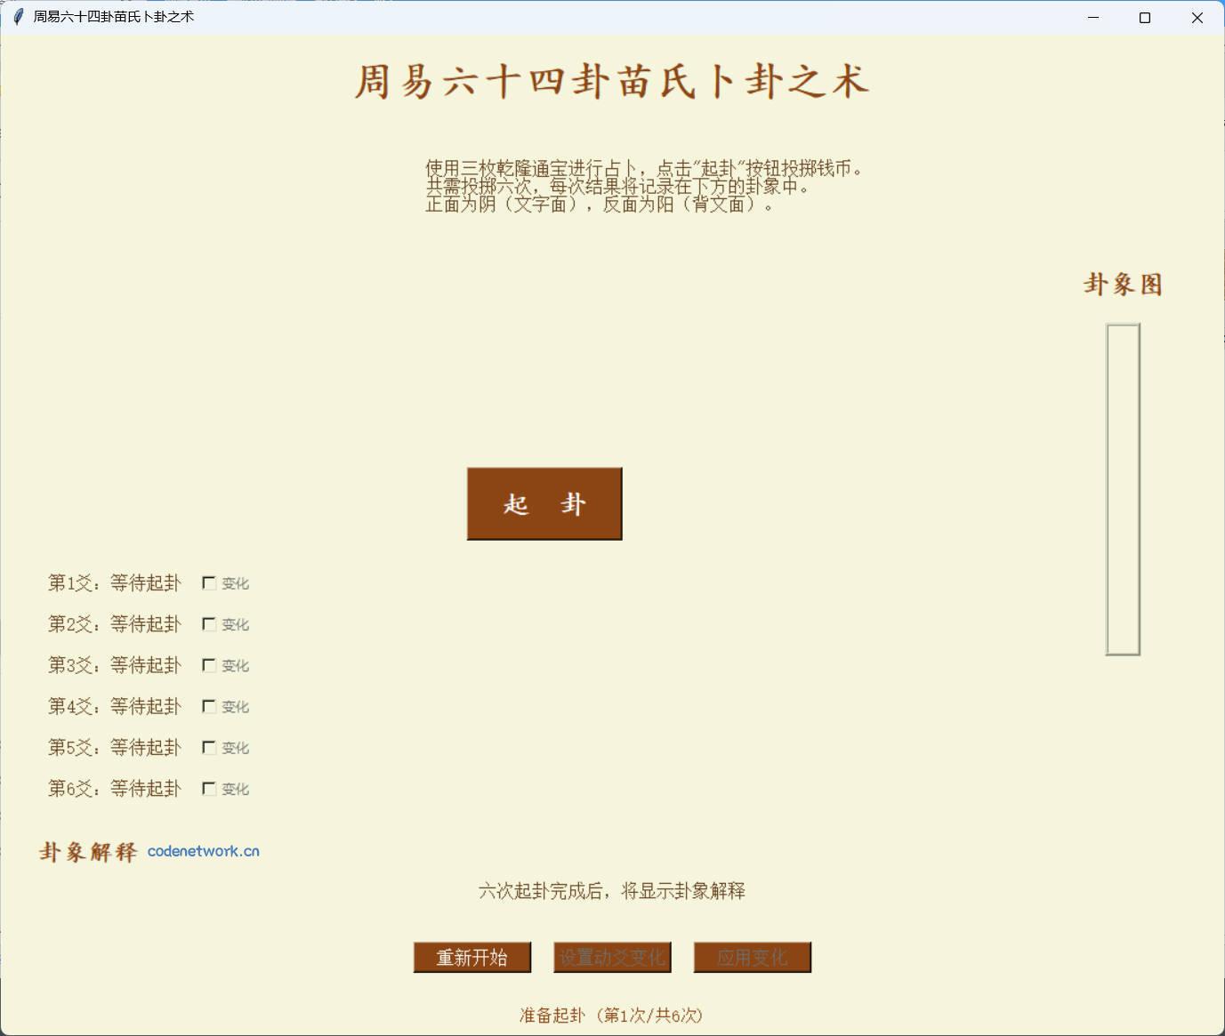Viewport: 1225px width, 1036px height.
Task: Click the 起卦 divination button
Action: (544, 503)
